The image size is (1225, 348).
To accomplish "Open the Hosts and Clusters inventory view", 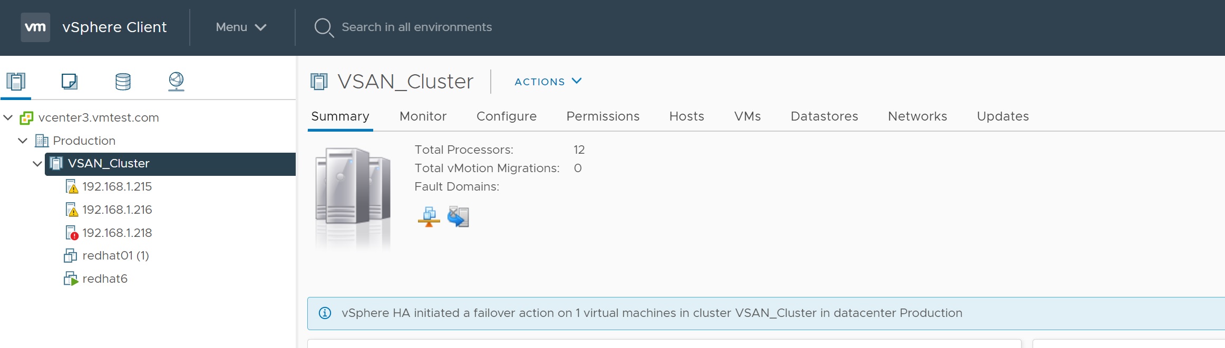I will coord(16,82).
